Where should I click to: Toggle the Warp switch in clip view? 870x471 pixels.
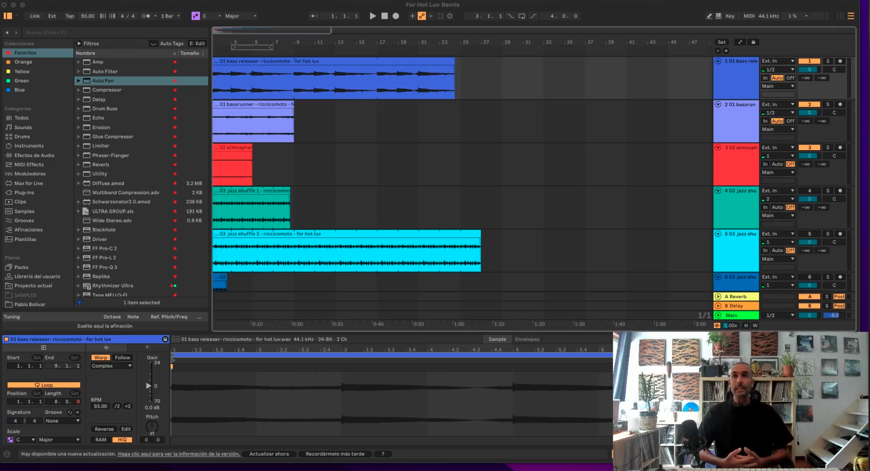click(x=100, y=358)
